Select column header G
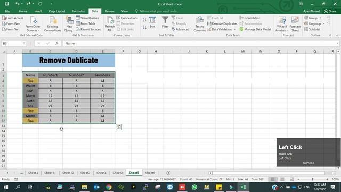Image resolution: width=341 pixels, height=192 pixels. [x=139, y=51]
